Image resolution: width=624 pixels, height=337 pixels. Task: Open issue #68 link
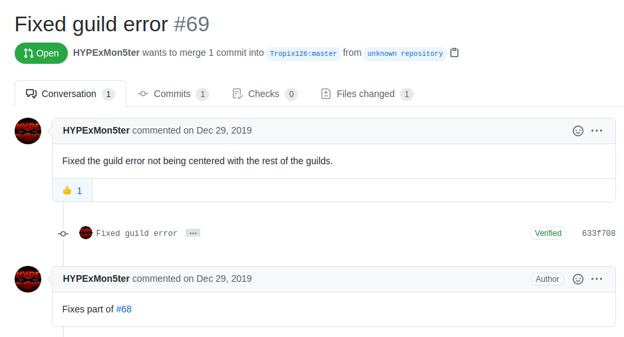[x=124, y=309]
